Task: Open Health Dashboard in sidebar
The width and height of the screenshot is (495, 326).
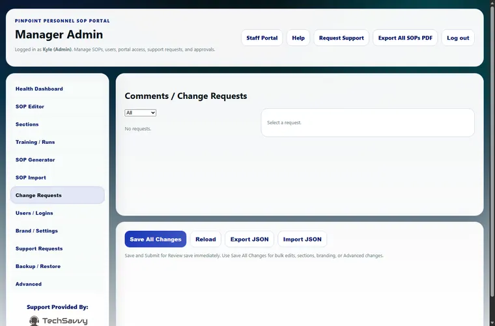Action: pos(57,89)
